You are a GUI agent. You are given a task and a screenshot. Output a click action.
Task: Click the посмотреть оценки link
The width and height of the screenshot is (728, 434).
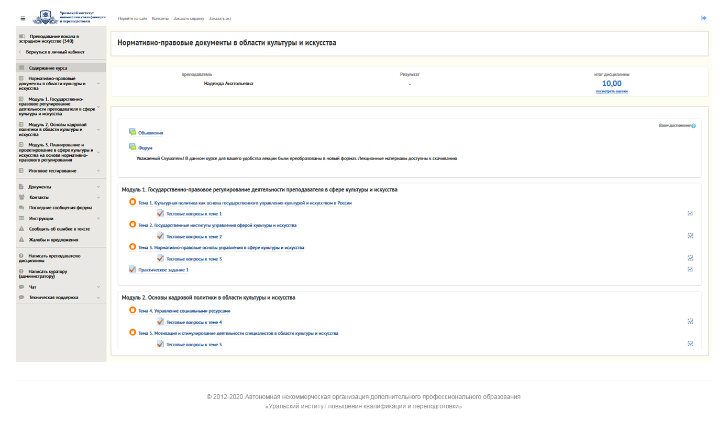point(611,92)
